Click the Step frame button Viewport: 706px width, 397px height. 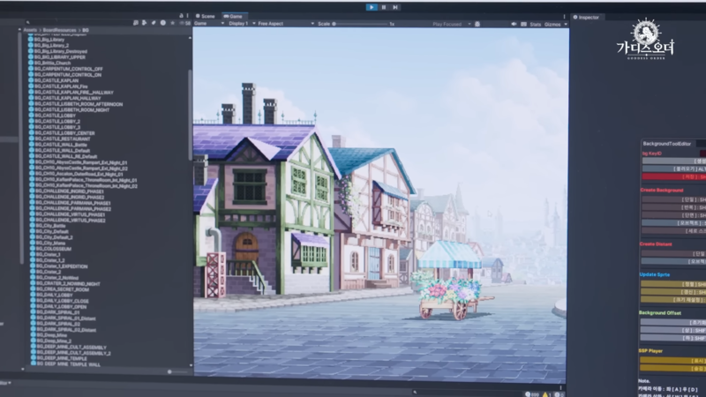tap(396, 7)
